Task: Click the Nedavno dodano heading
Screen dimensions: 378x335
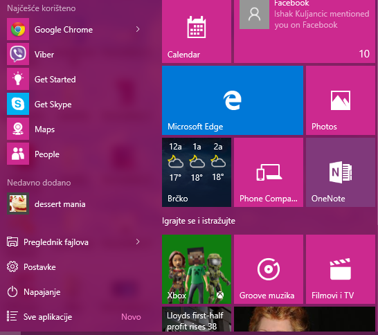Action: pos(39,183)
